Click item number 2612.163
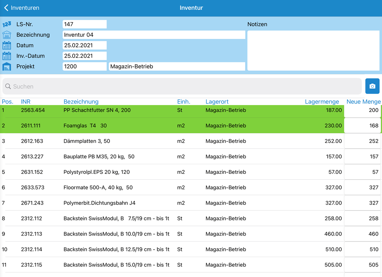This screenshot has height=277, width=382. (x=32, y=141)
